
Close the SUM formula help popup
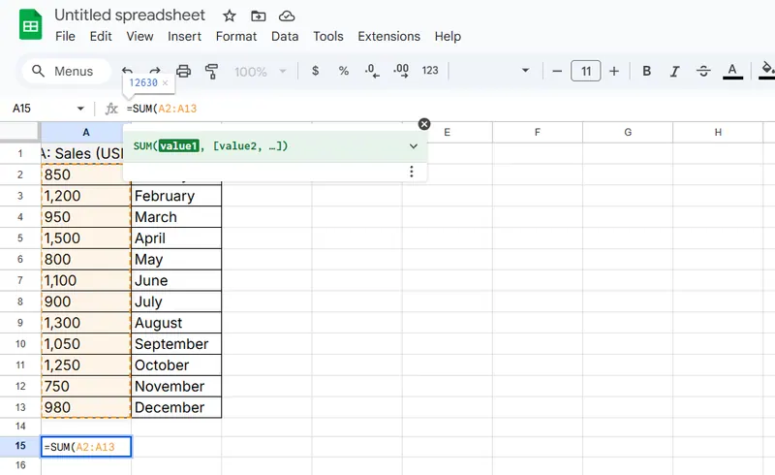click(423, 124)
